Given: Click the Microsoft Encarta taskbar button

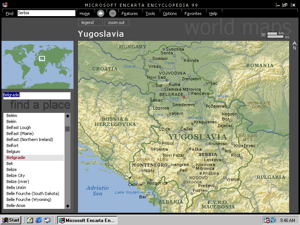Looking at the screenshot, I should click(87, 220).
